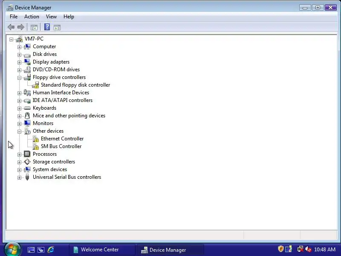Click the Human Interface Devices icon
Image resolution: width=341 pixels, height=256 pixels.
point(27,93)
